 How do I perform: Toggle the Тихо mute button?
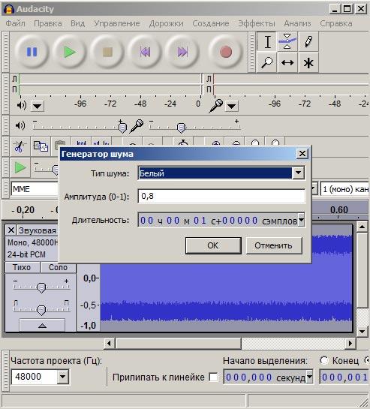coord(23,268)
